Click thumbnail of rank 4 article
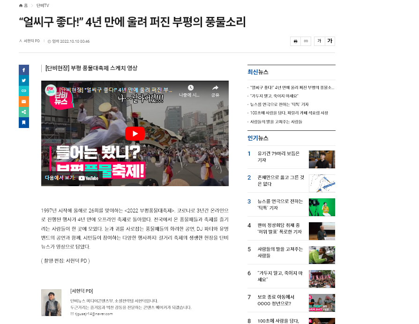 tap(322, 231)
